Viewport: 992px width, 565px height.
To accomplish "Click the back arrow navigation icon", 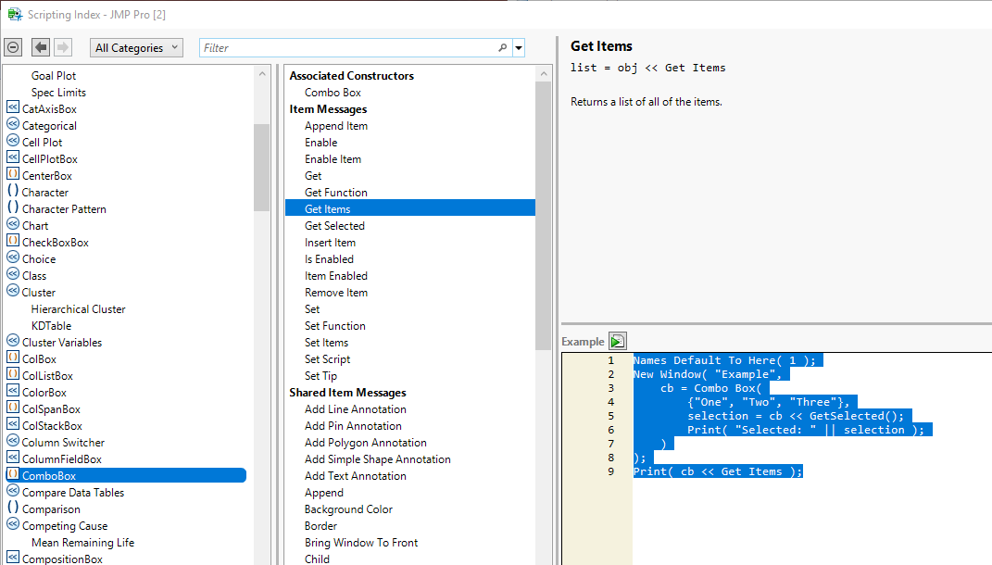I will (x=41, y=47).
